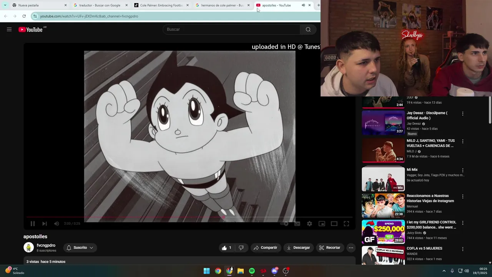Open Jay Deeaz Discúlpame video thumbnail
The width and height of the screenshot is (492, 277).
pyautogui.click(x=383, y=123)
